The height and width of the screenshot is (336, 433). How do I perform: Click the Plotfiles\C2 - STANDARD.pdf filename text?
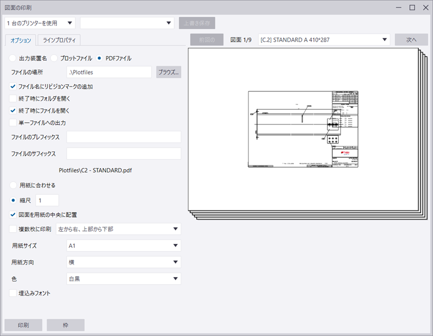click(x=95, y=170)
